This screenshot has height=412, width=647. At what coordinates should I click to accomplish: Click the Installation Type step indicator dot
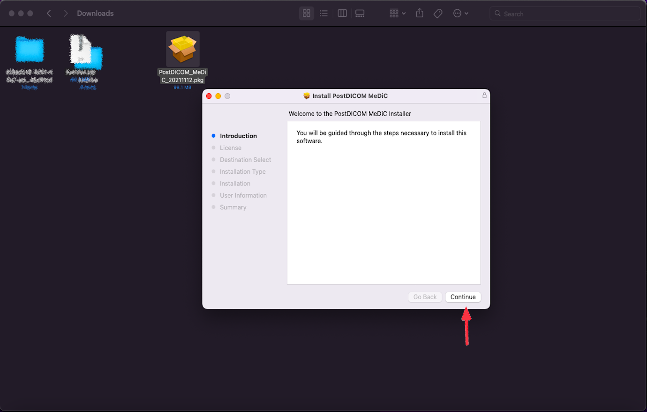click(214, 171)
